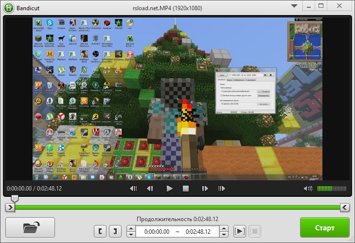Step forward one frame

[x=205, y=189]
